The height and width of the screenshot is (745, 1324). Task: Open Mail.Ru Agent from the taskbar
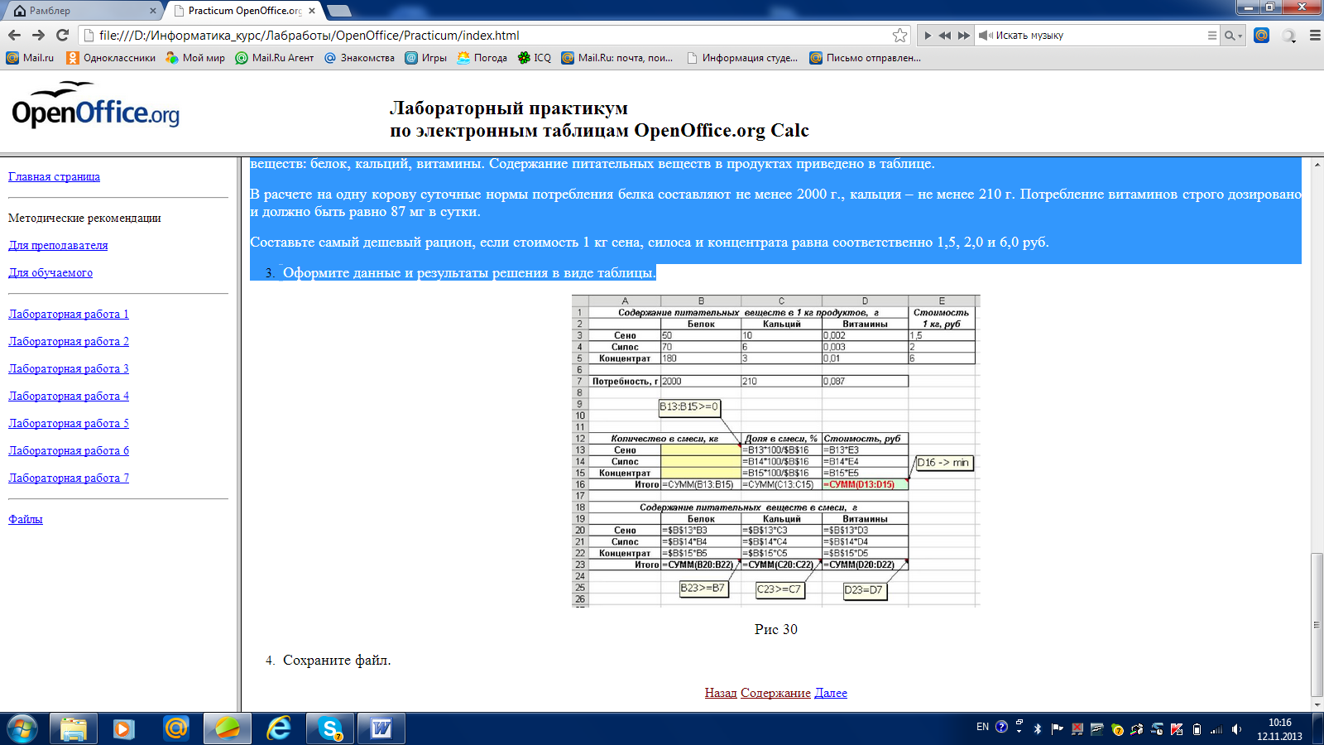tap(175, 728)
